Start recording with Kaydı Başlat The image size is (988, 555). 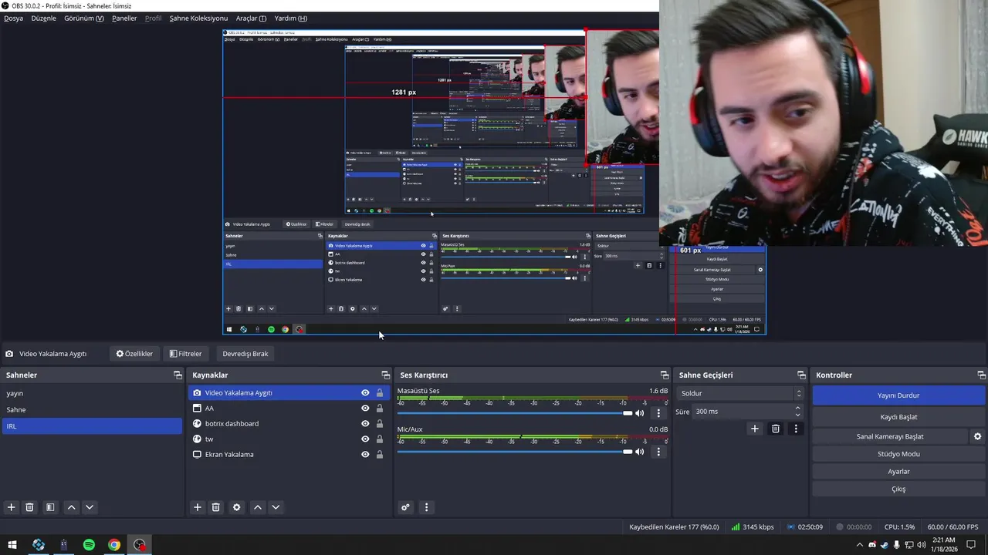[x=898, y=417]
